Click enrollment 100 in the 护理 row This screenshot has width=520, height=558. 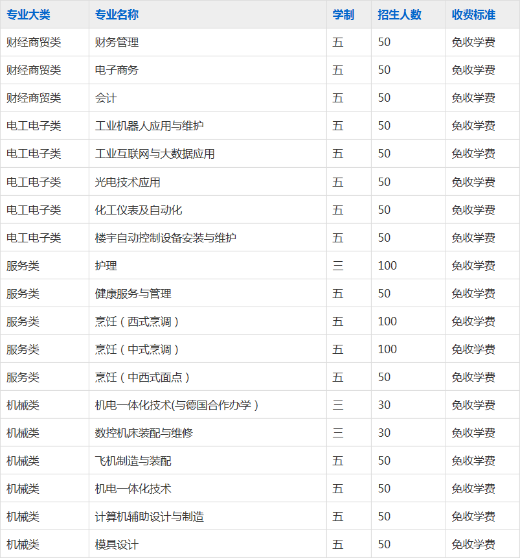[x=387, y=266]
